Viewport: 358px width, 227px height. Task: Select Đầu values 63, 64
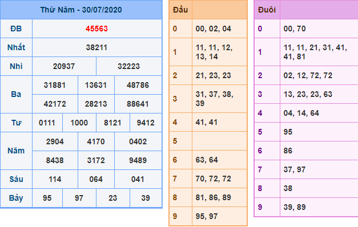[x=207, y=160]
